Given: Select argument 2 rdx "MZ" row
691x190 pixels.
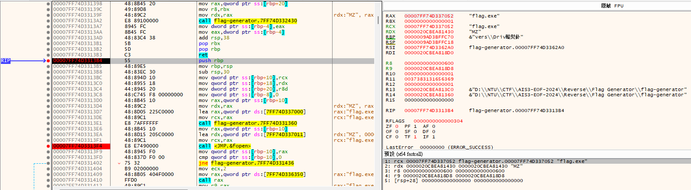Looking at the screenshot, I should (537, 166).
